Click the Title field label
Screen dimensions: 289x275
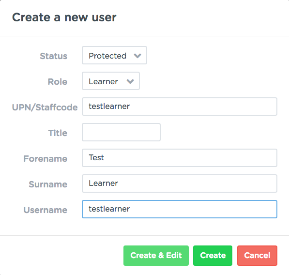(x=58, y=133)
